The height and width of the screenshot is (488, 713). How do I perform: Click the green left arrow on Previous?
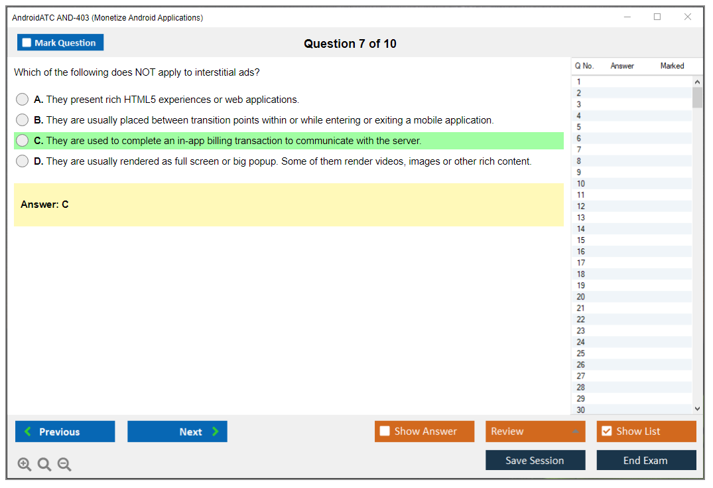28,432
